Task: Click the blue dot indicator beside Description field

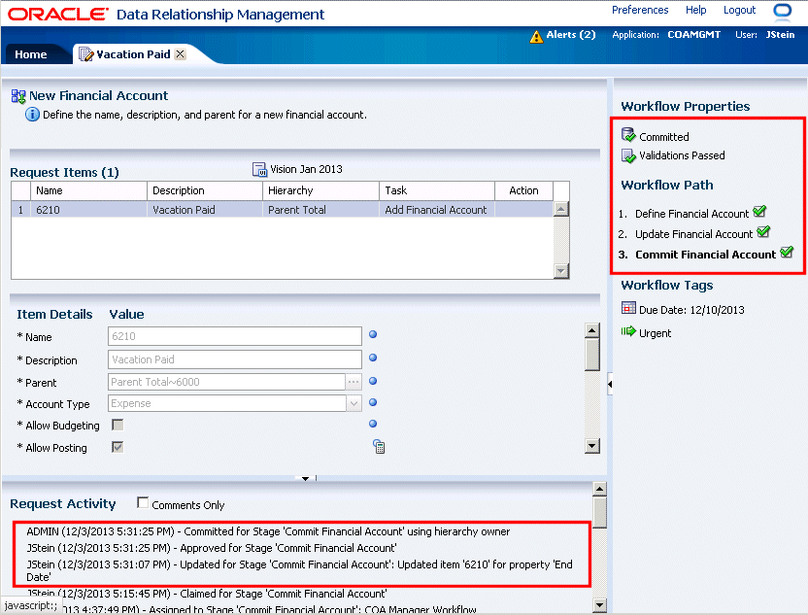Action: [x=373, y=358]
